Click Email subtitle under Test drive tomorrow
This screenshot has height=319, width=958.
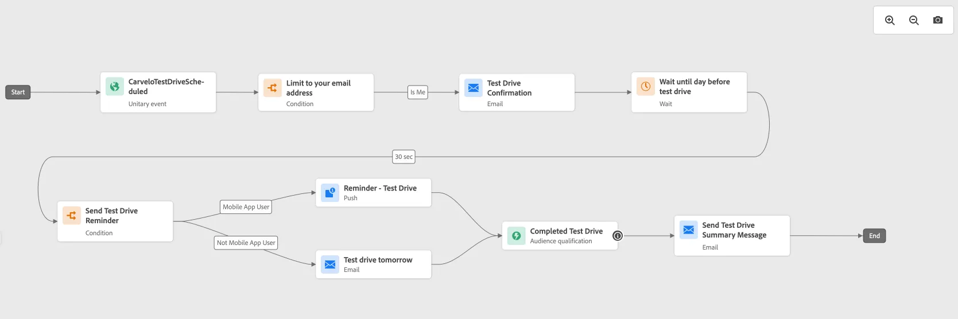[x=351, y=270]
